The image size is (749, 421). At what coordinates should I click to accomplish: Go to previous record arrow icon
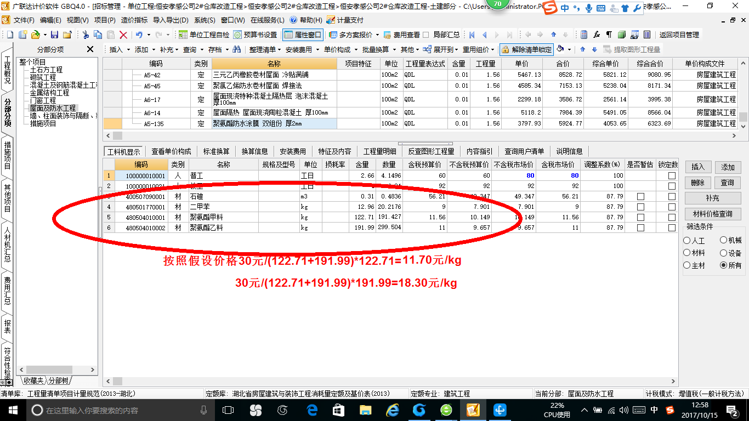[485, 35]
